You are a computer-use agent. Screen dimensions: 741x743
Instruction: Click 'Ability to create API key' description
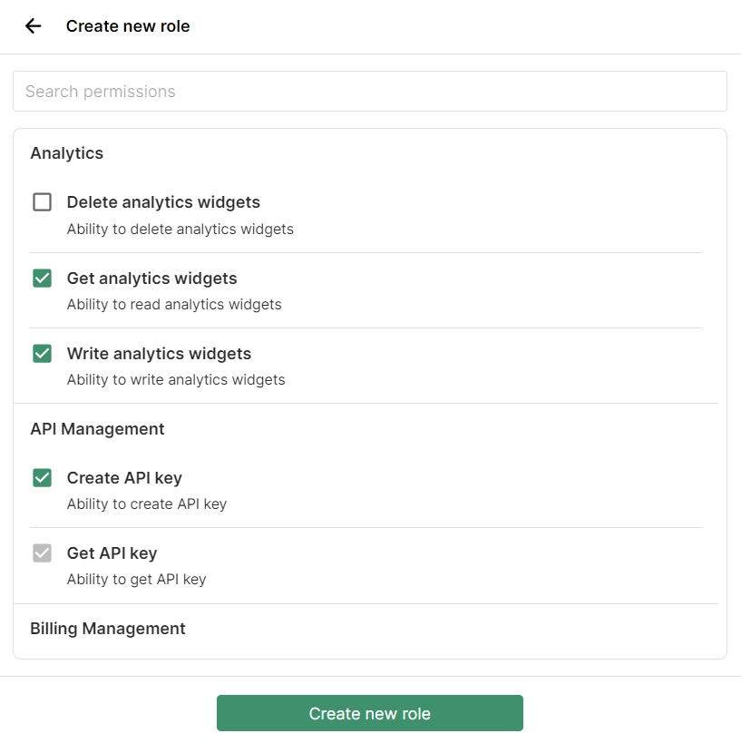[x=147, y=504]
